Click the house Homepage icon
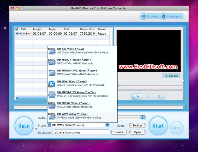The image size is (198, 152). 164,16
